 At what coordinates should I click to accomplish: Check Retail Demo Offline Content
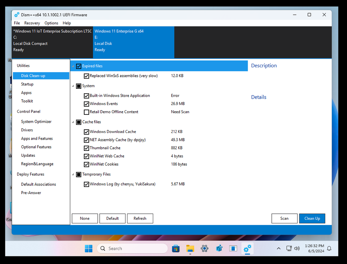click(86, 112)
